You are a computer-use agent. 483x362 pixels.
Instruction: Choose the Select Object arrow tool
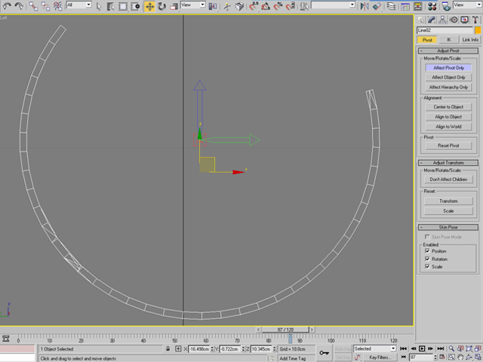pos(99,6)
